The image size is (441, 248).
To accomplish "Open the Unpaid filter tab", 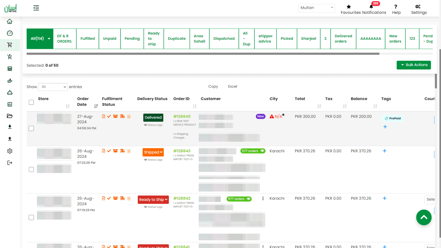I will click(109, 39).
